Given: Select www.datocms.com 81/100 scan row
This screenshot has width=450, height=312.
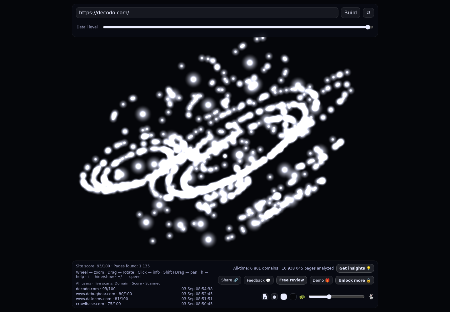Looking at the screenshot, I should click(144, 299).
